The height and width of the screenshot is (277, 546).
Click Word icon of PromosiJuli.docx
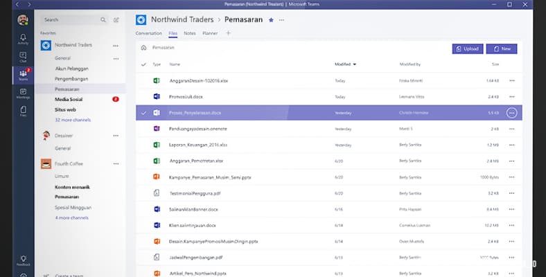[x=157, y=96]
